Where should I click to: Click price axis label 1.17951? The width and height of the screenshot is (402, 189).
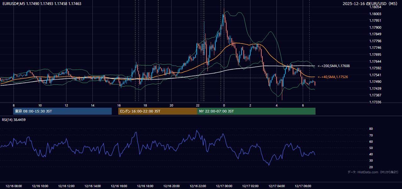click(375, 20)
